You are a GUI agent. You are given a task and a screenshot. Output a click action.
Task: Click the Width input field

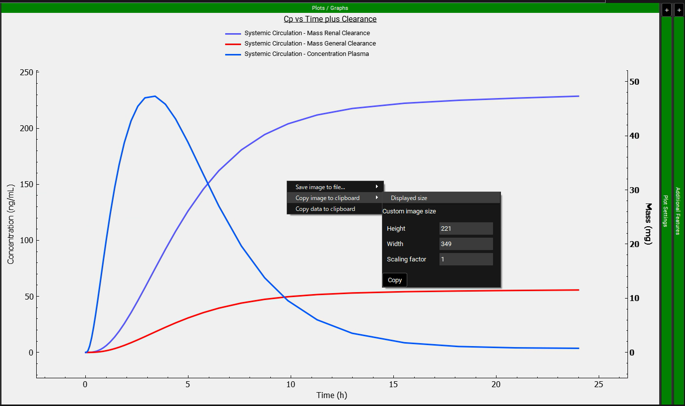coord(466,244)
